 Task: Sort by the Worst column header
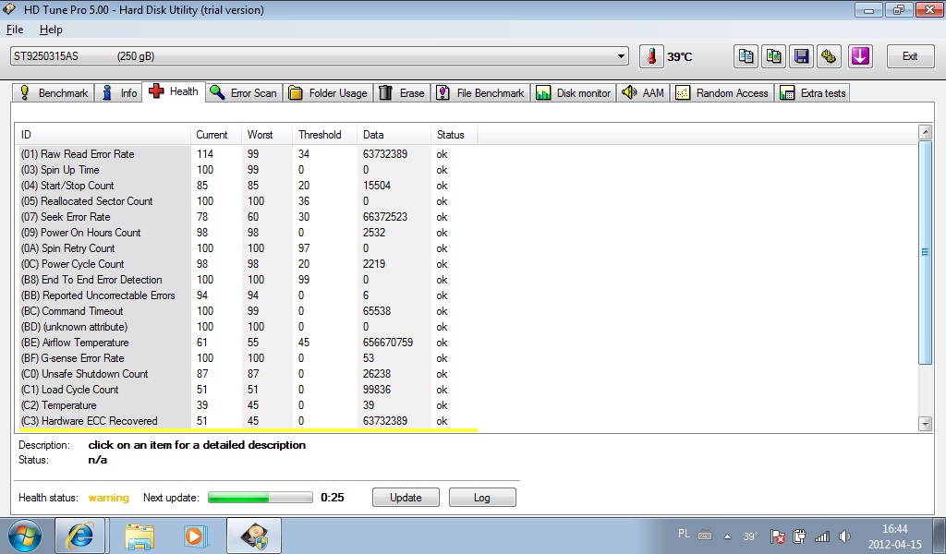[268, 135]
